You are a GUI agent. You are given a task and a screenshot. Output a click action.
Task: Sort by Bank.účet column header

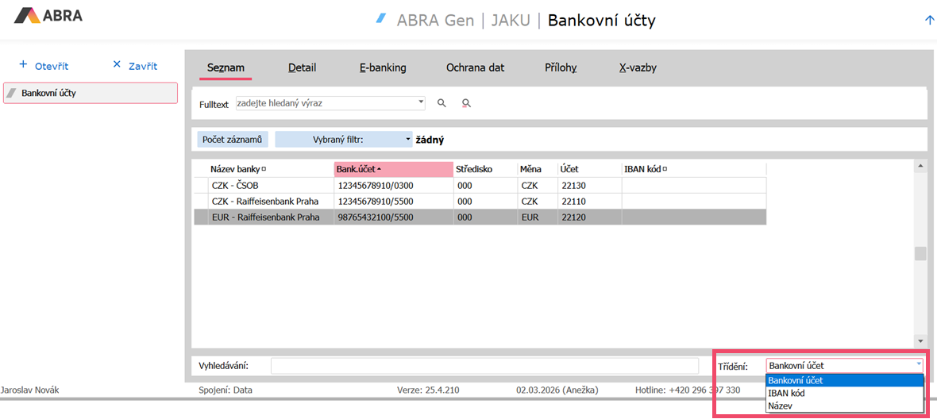(x=394, y=170)
